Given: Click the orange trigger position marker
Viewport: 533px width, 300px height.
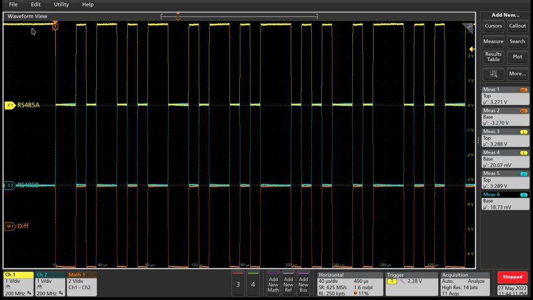Looking at the screenshot, I should click(55, 26).
